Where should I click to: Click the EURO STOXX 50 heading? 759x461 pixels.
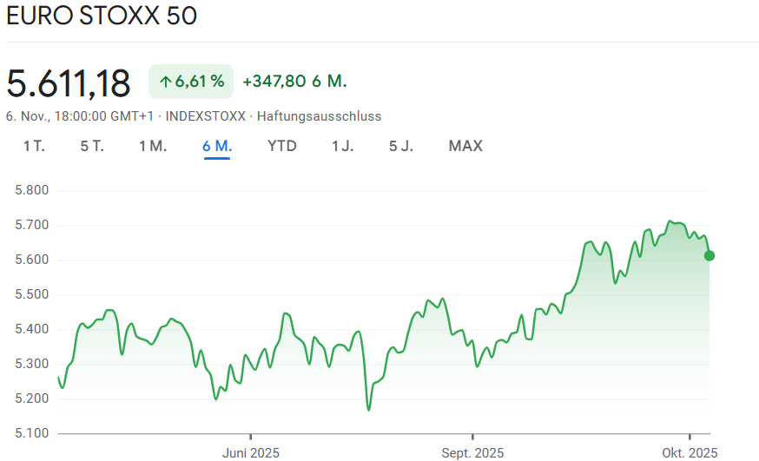pos(102,17)
